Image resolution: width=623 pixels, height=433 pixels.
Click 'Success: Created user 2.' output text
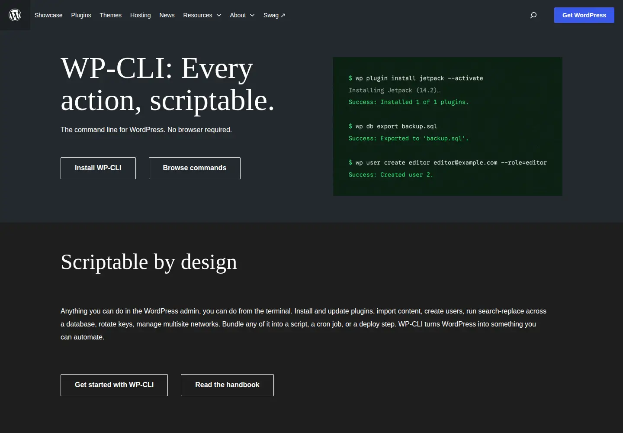click(x=391, y=175)
